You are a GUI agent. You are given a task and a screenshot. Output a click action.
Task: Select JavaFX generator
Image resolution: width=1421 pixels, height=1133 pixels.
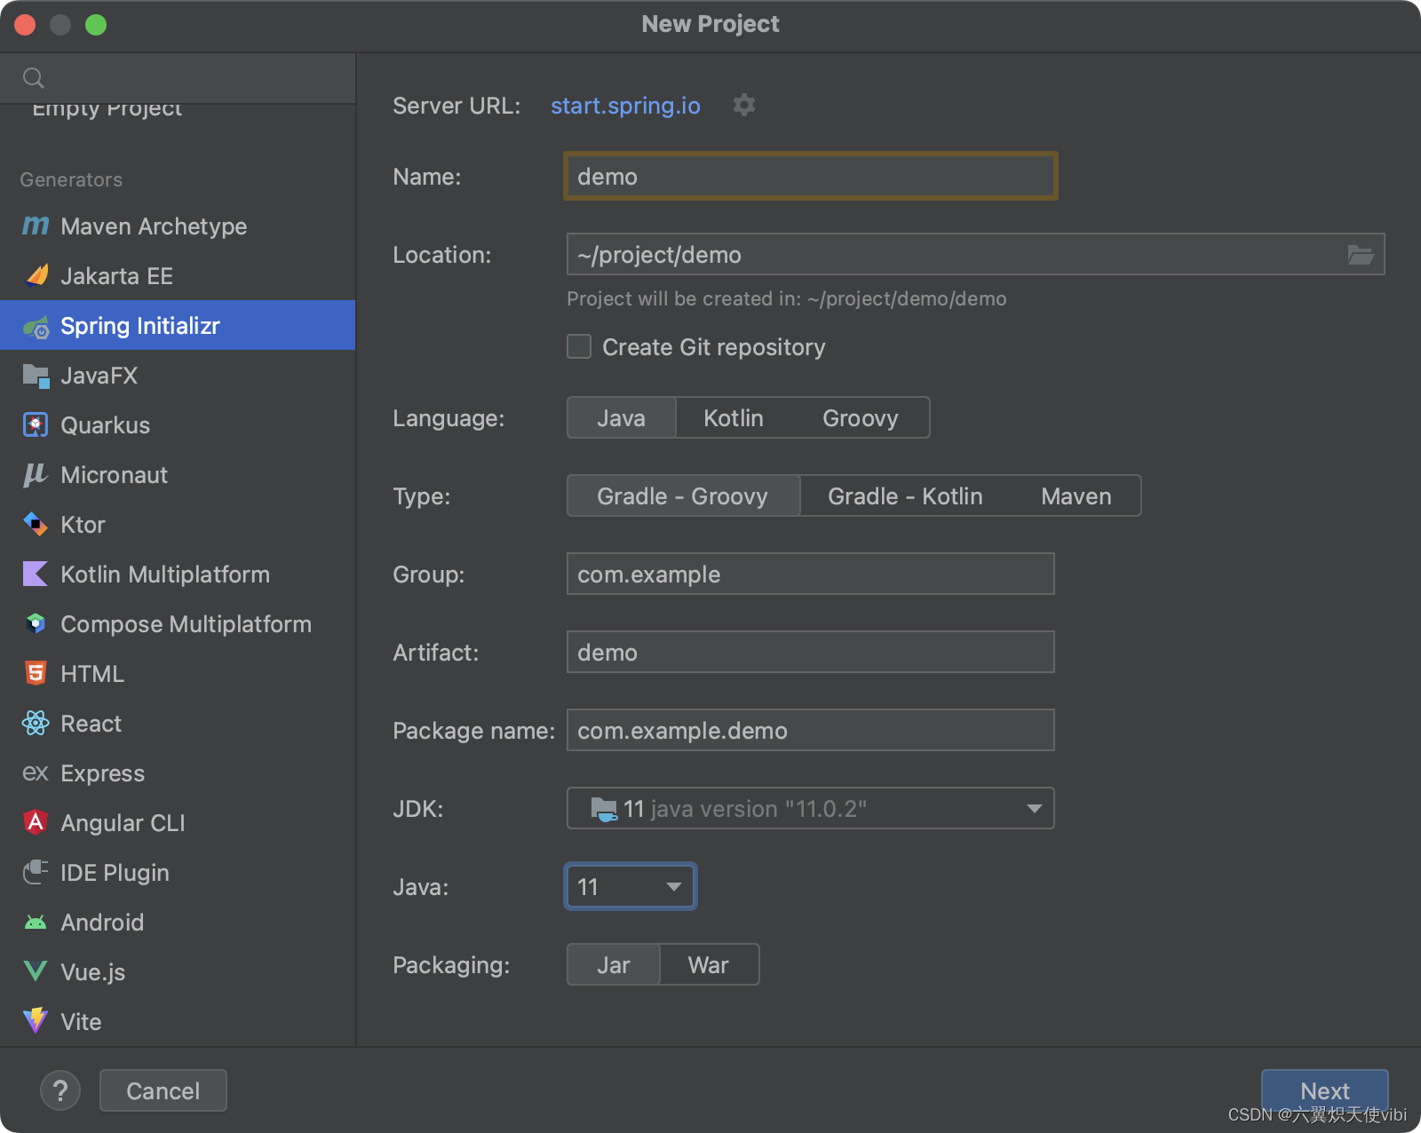tap(178, 376)
